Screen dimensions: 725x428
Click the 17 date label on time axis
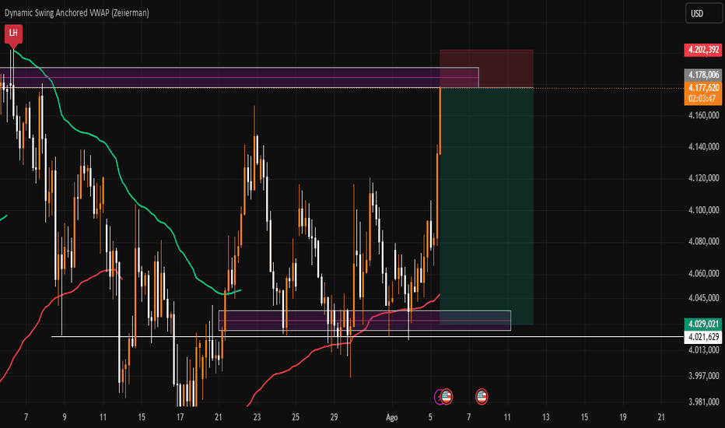coord(180,417)
